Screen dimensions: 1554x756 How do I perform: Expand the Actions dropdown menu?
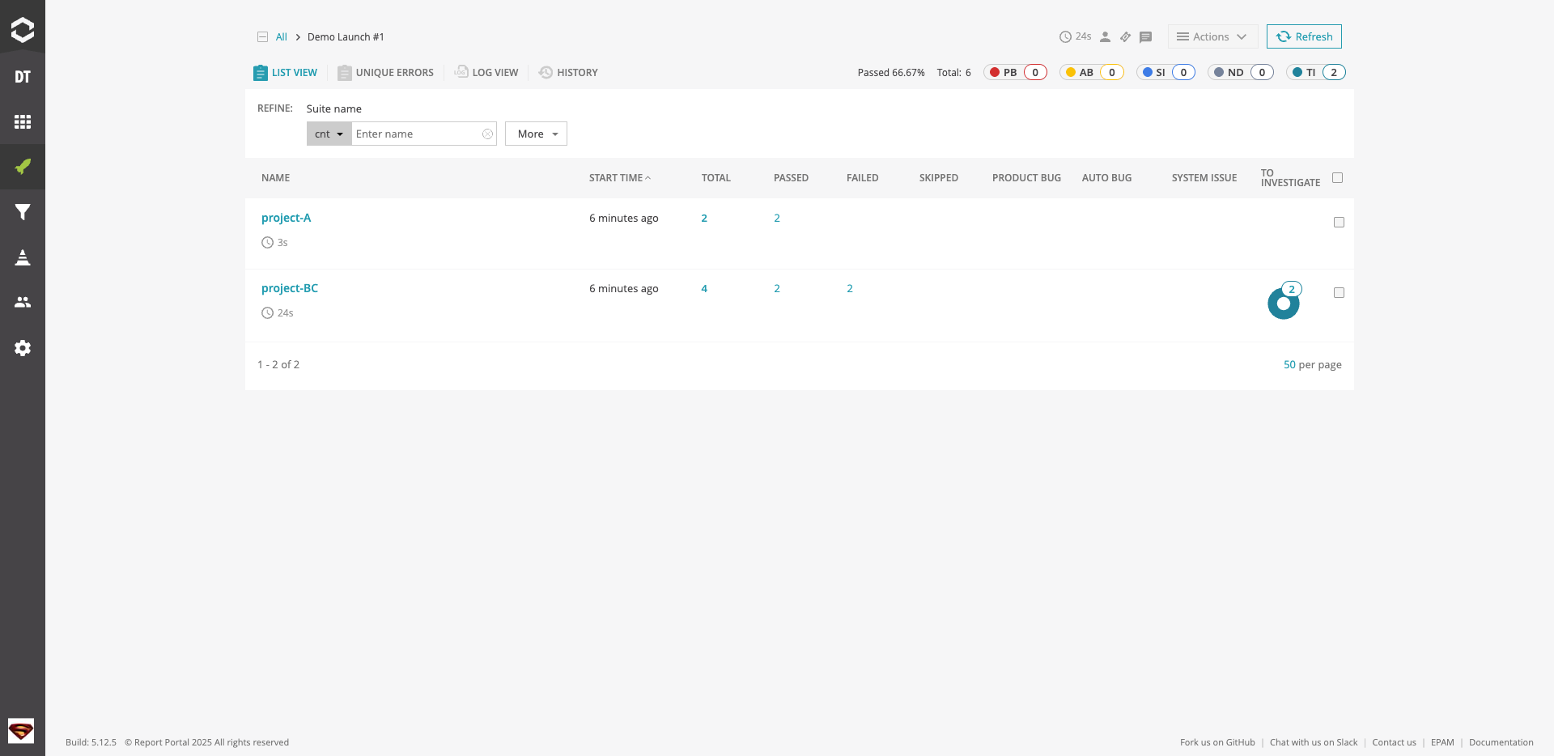[x=1212, y=36]
